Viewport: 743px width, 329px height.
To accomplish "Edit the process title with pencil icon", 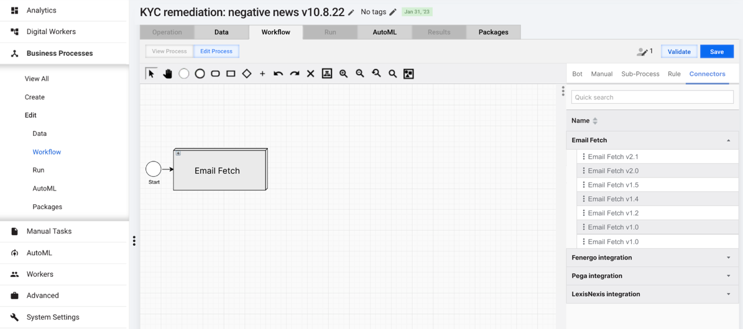I will pos(351,12).
